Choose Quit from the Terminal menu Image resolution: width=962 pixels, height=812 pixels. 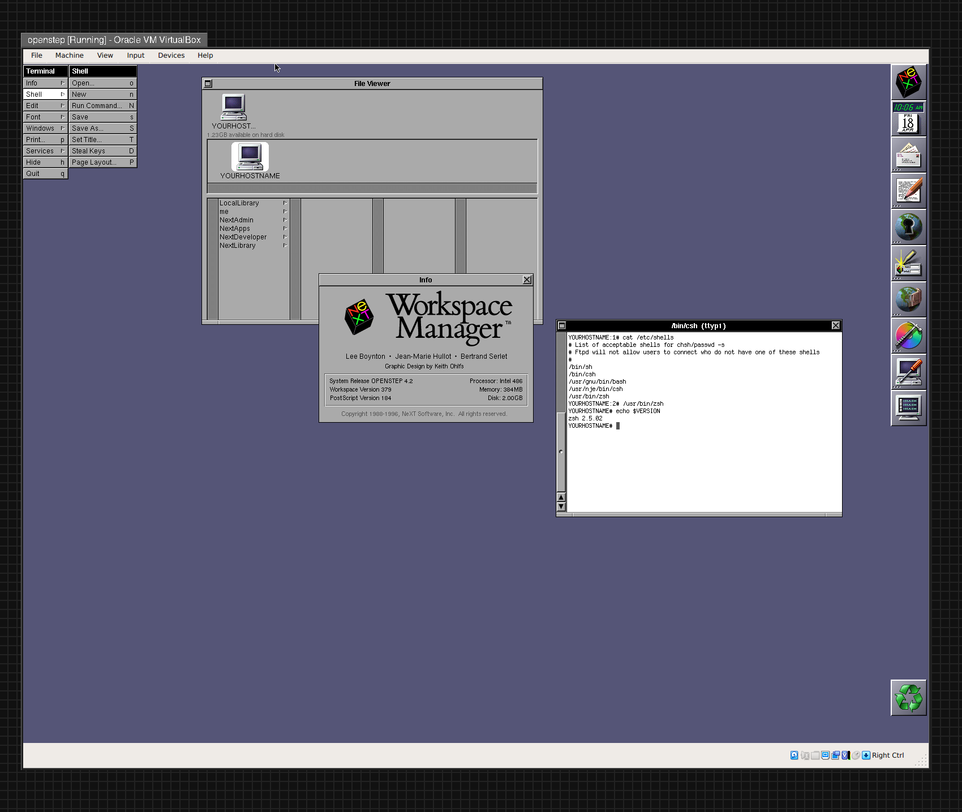(45, 174)
